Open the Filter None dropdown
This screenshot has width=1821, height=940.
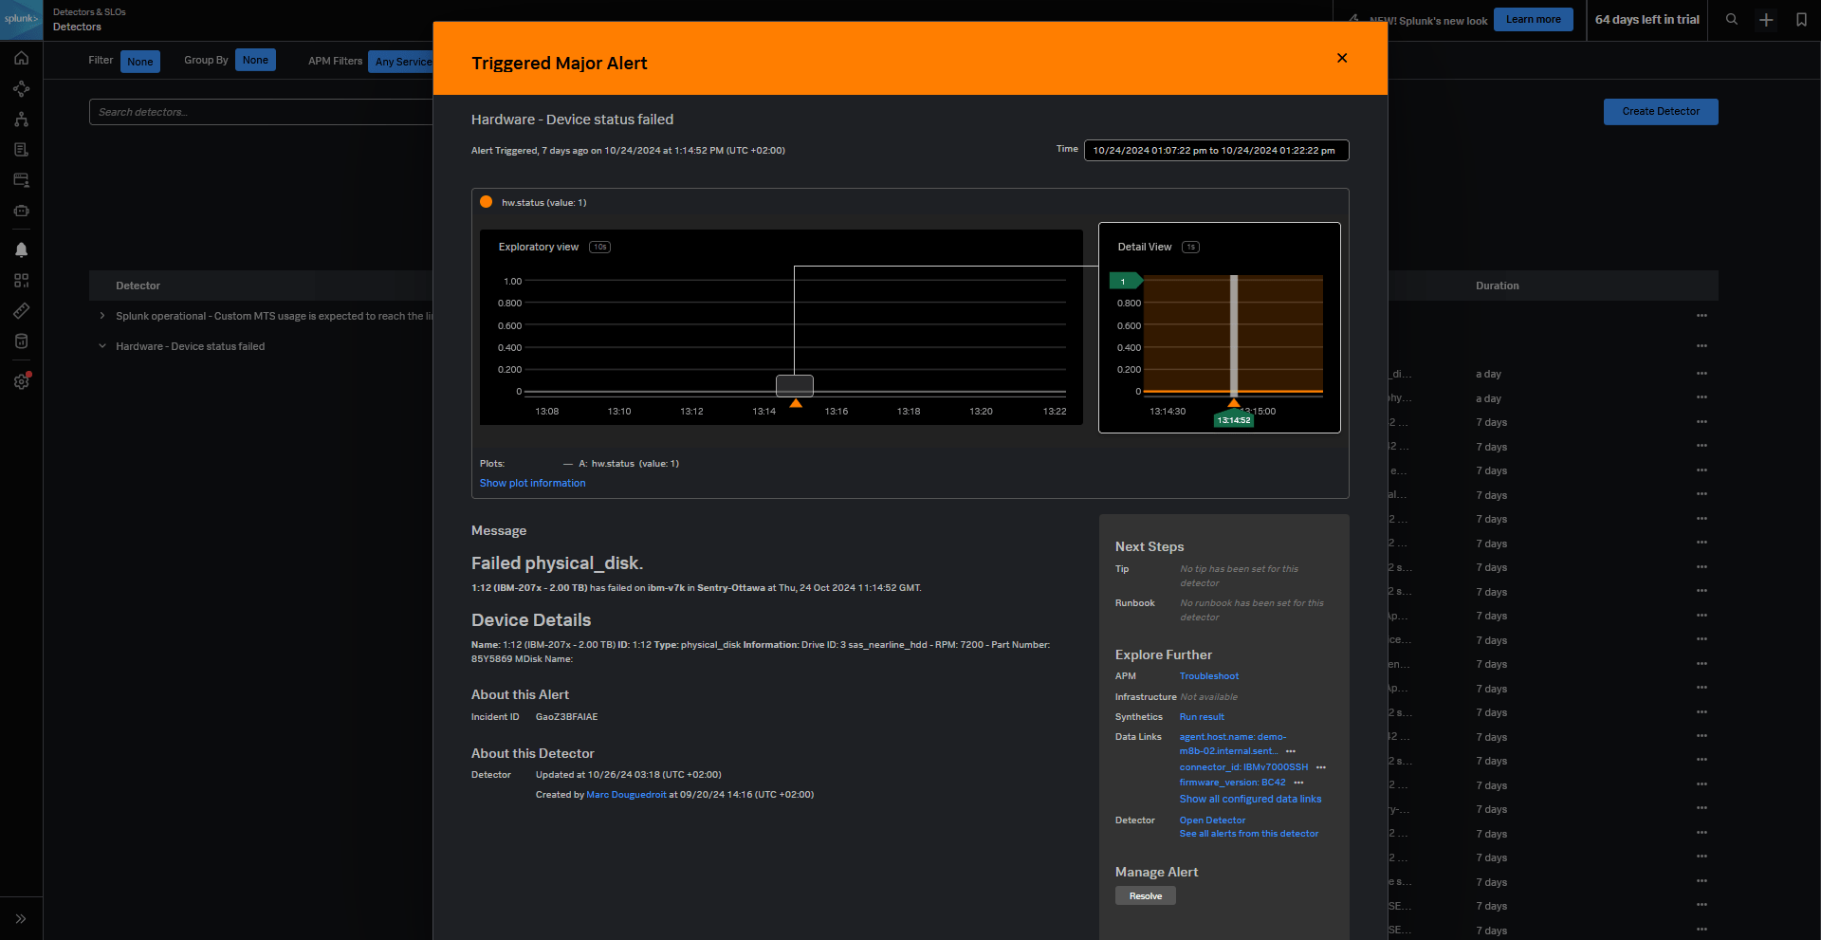tap(140, 62)
